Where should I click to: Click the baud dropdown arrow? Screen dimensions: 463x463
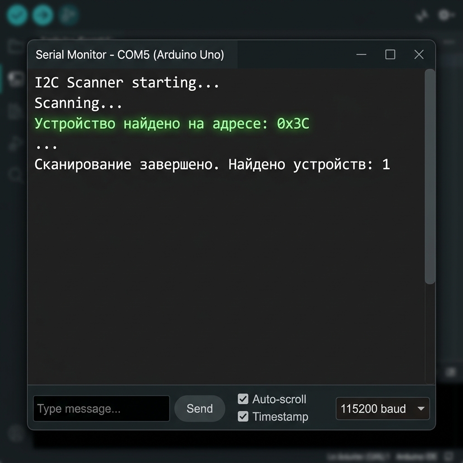[x=421, y=409]
